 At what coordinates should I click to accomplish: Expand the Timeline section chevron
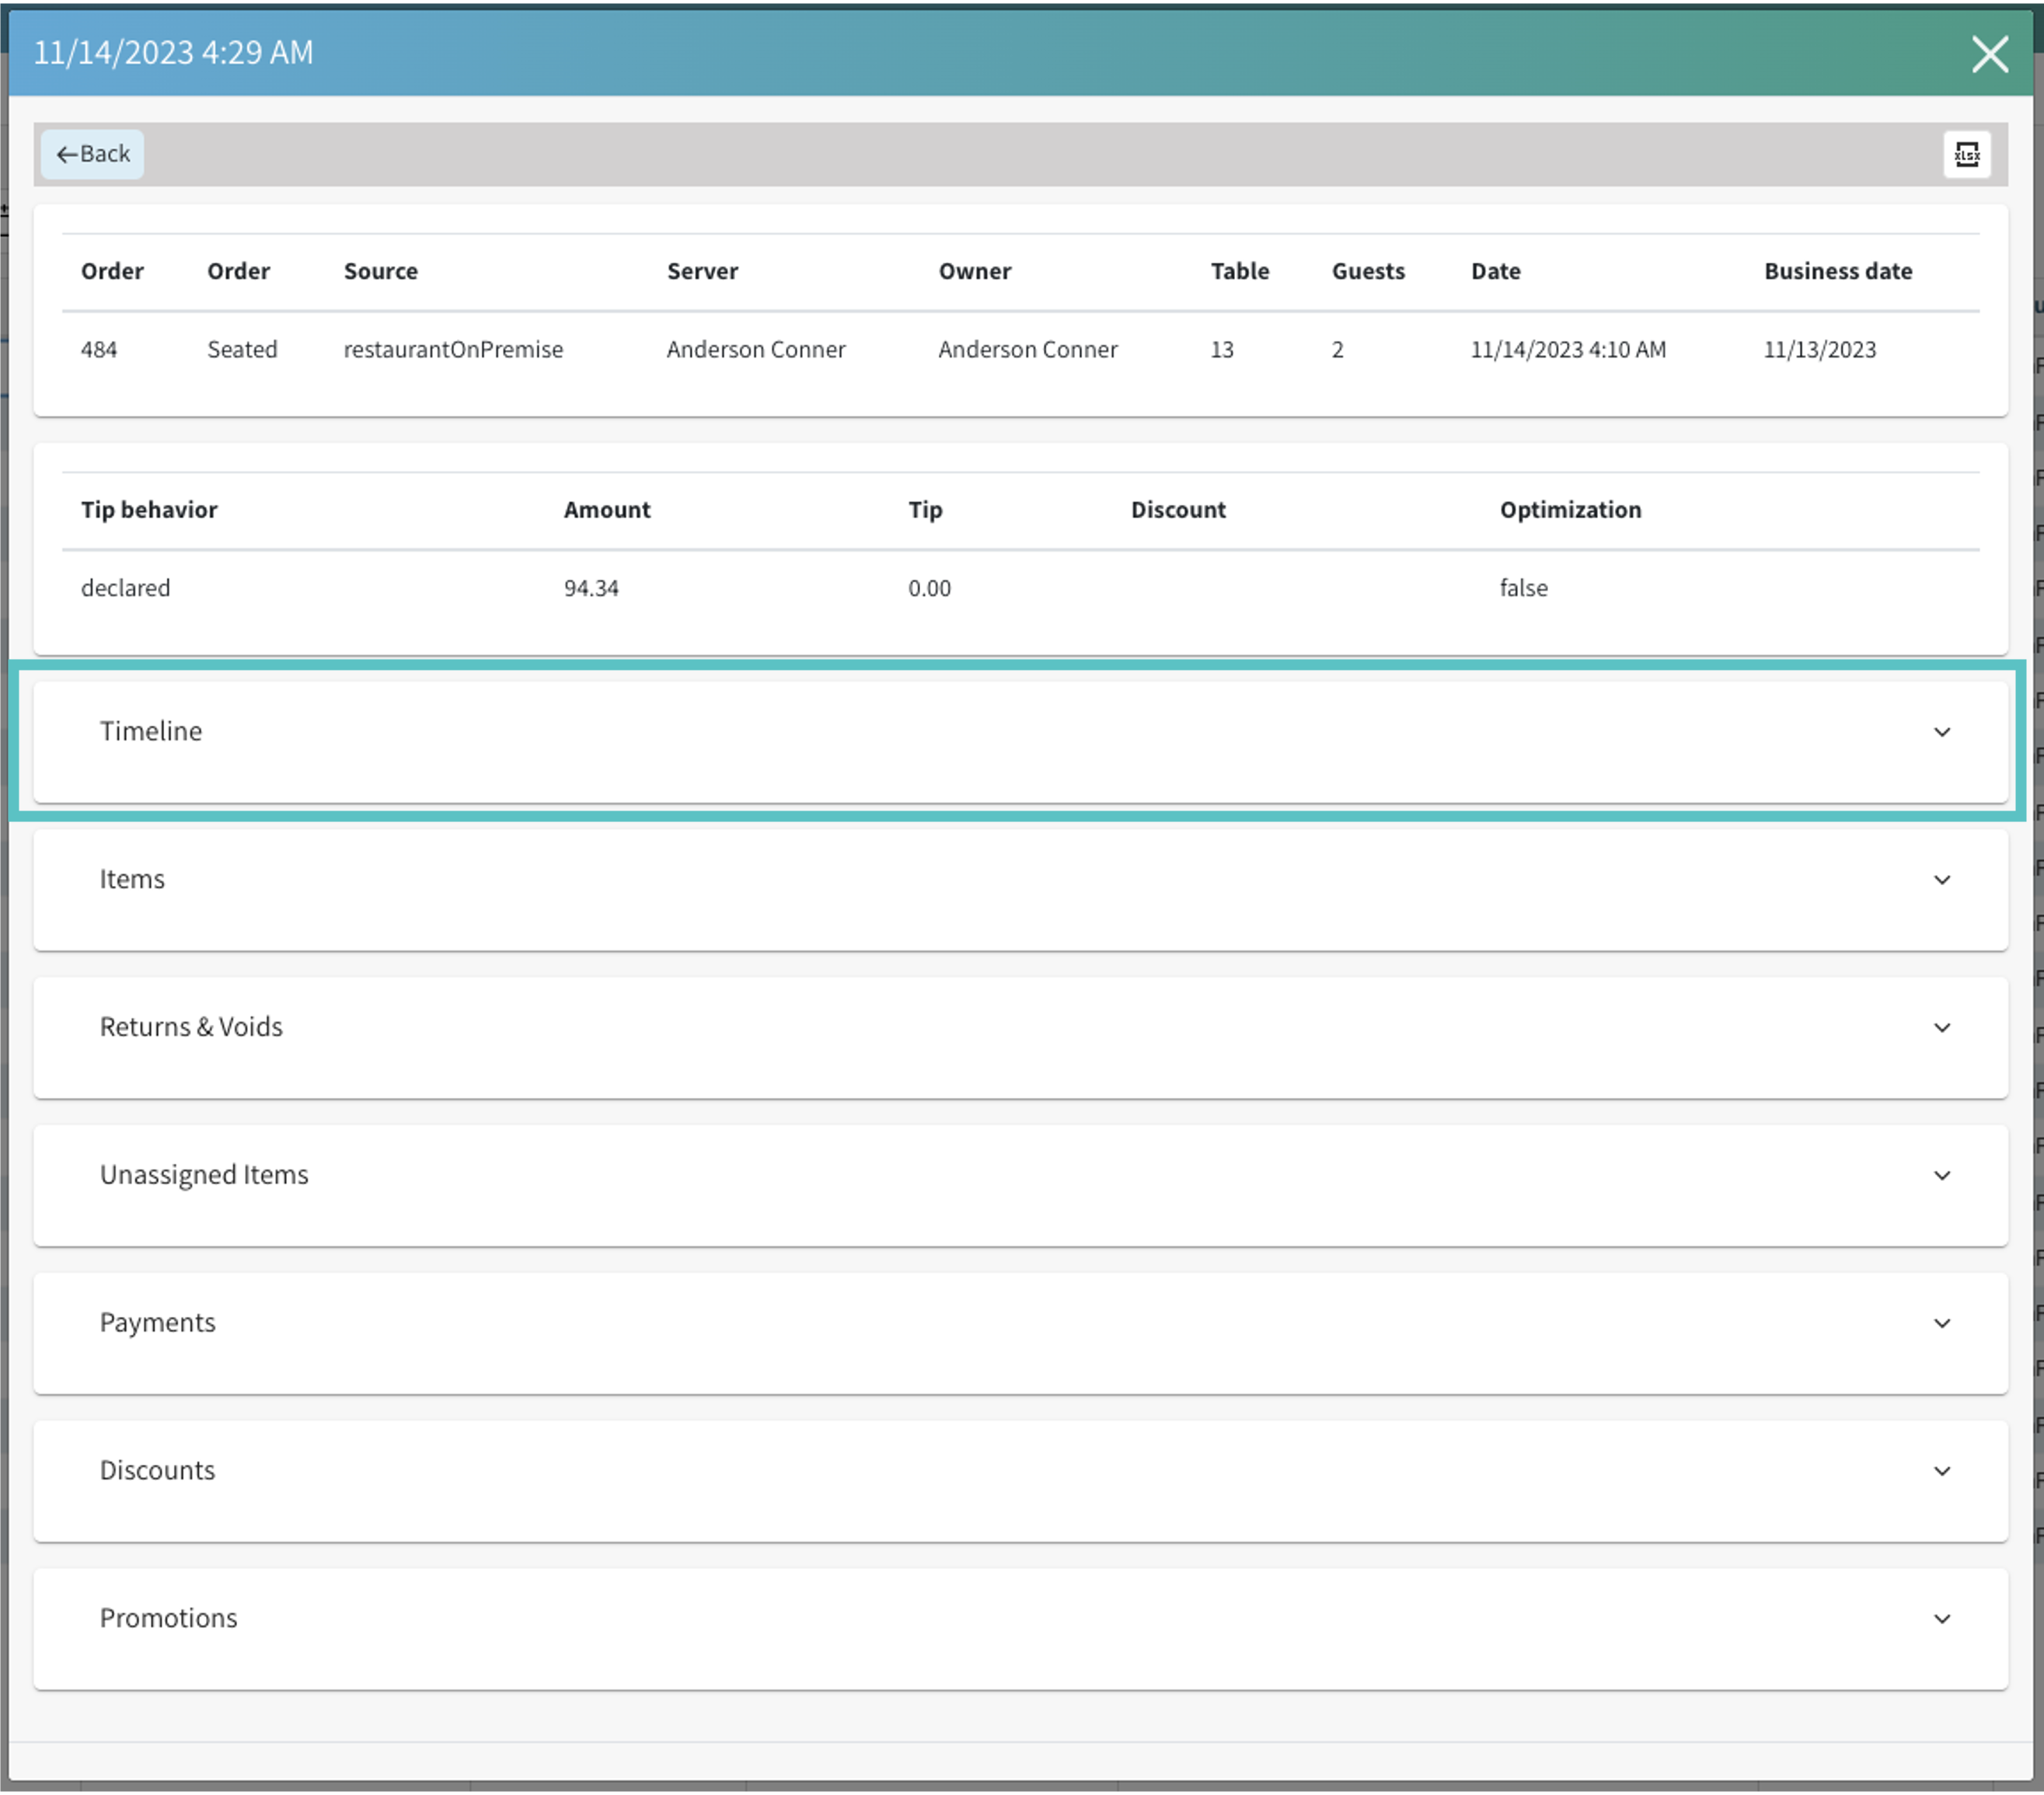(1941, 732)
